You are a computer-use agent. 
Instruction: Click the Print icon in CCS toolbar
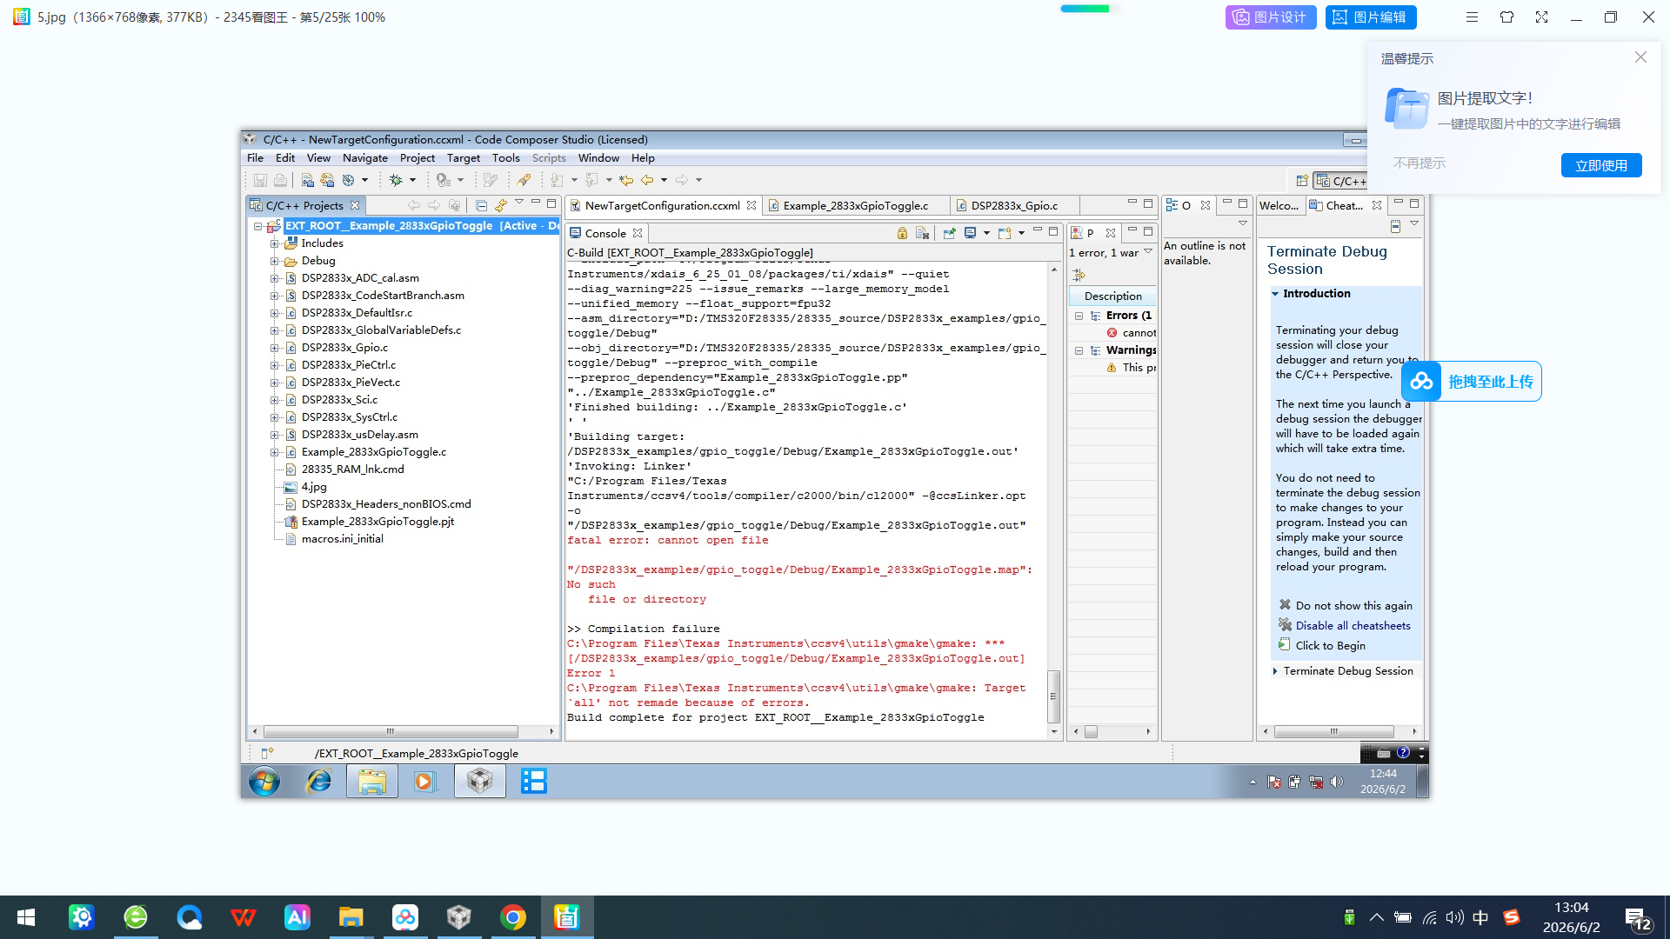click(280, 180)
